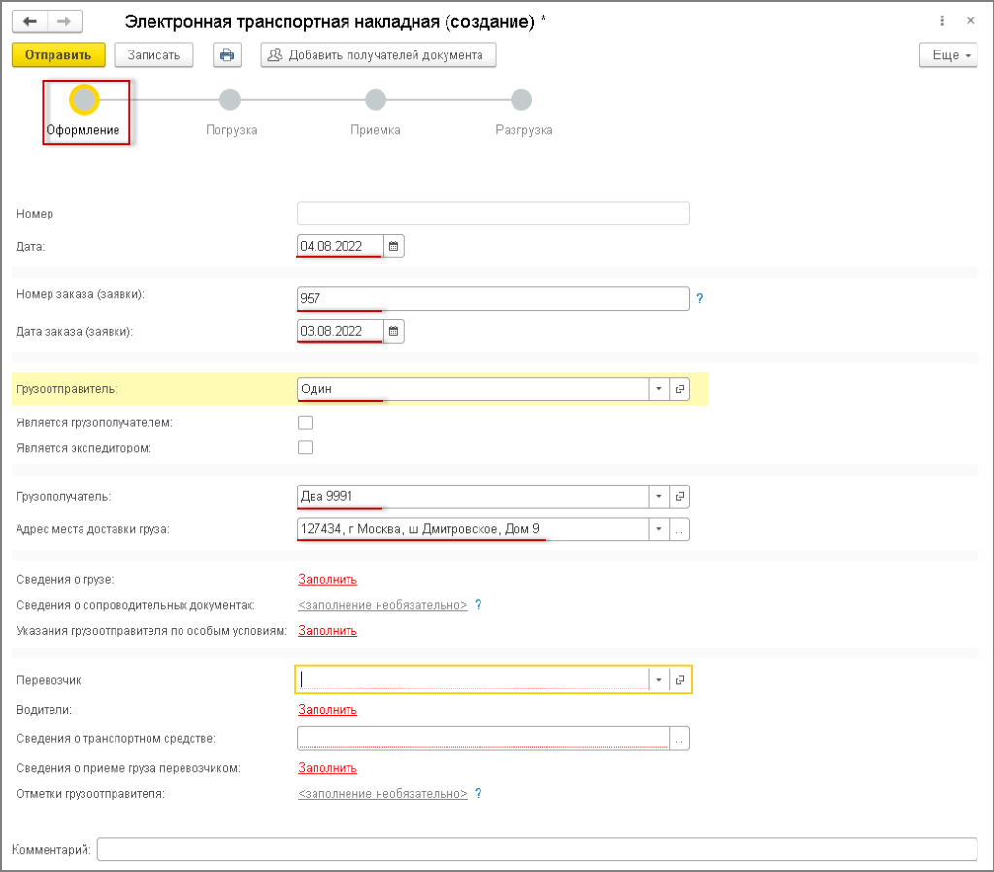
Task: Open calendar picker for Дата field
Action: pyautogui.click(x=393, y=247)
